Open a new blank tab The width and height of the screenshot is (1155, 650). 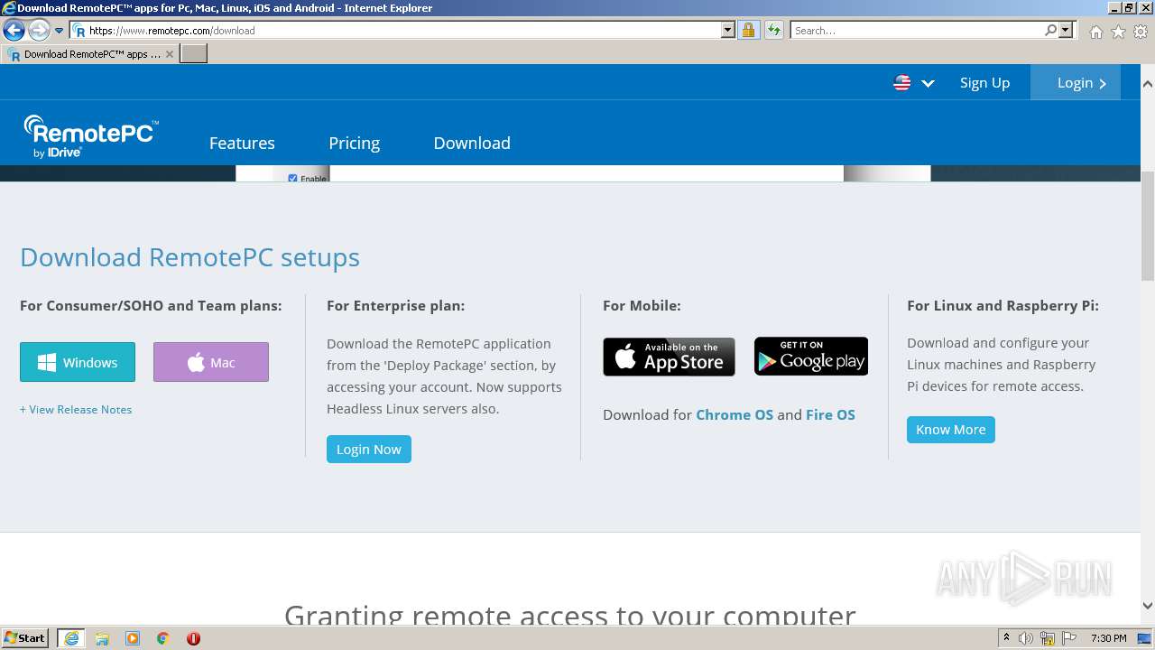(x=194, y=54)
